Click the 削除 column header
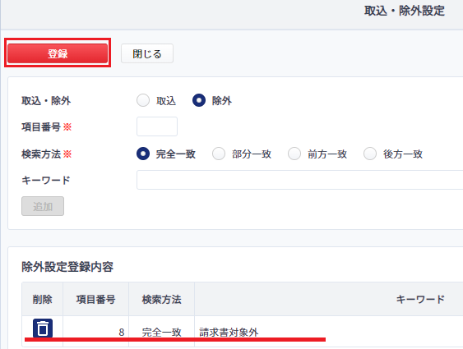 click(43, 299)
